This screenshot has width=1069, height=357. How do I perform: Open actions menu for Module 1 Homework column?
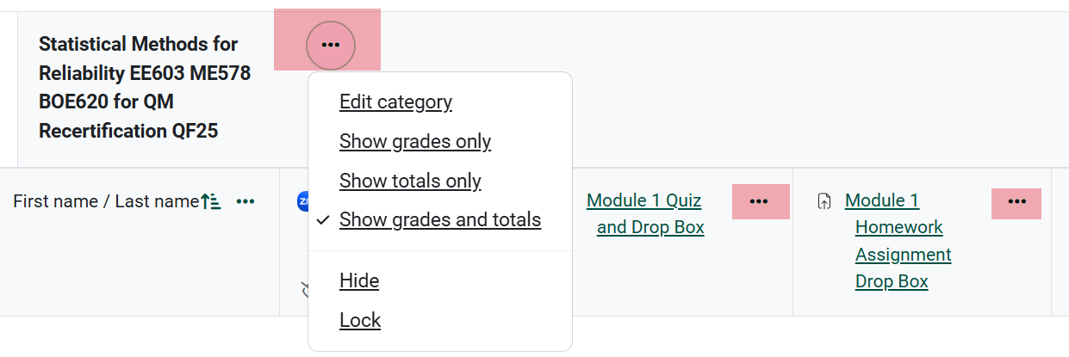pos(1017,201)
